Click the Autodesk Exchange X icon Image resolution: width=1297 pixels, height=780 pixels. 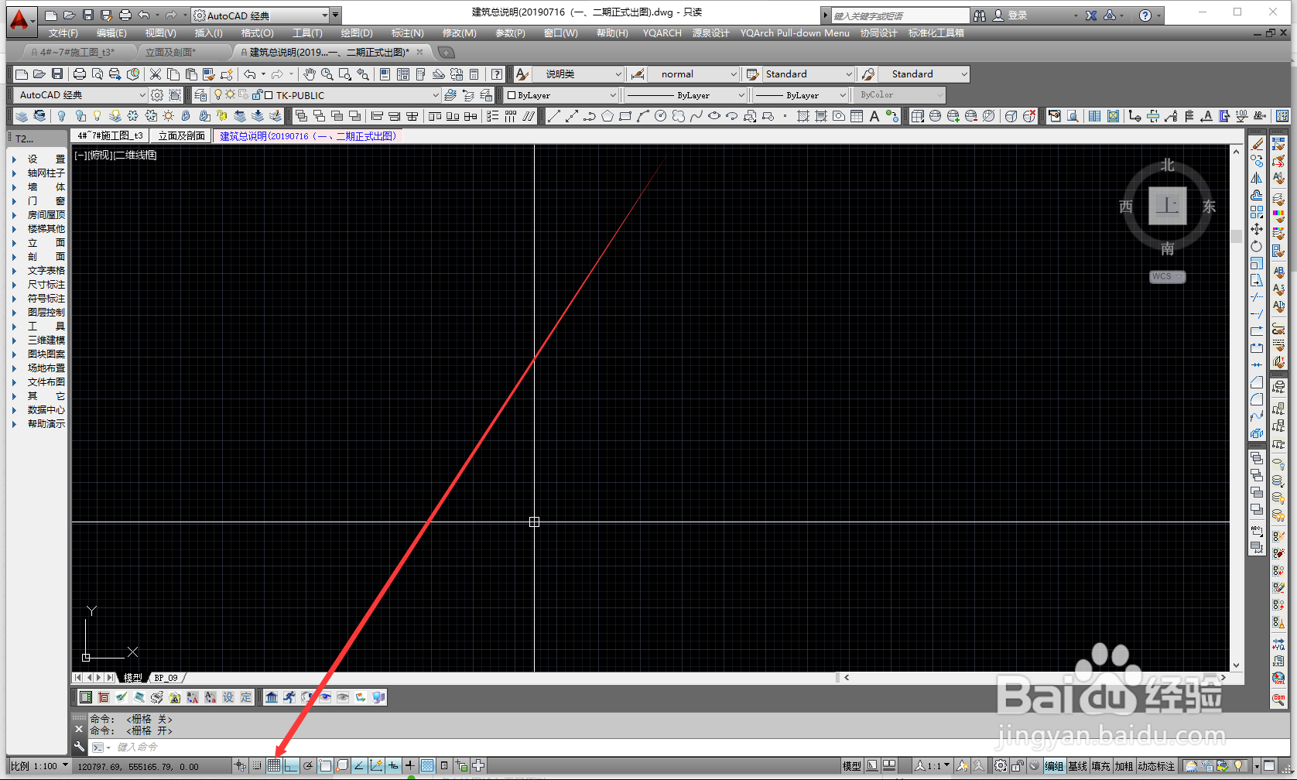coord(1091,15)
